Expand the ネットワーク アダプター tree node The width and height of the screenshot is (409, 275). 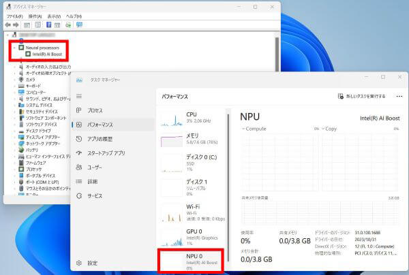14,144
